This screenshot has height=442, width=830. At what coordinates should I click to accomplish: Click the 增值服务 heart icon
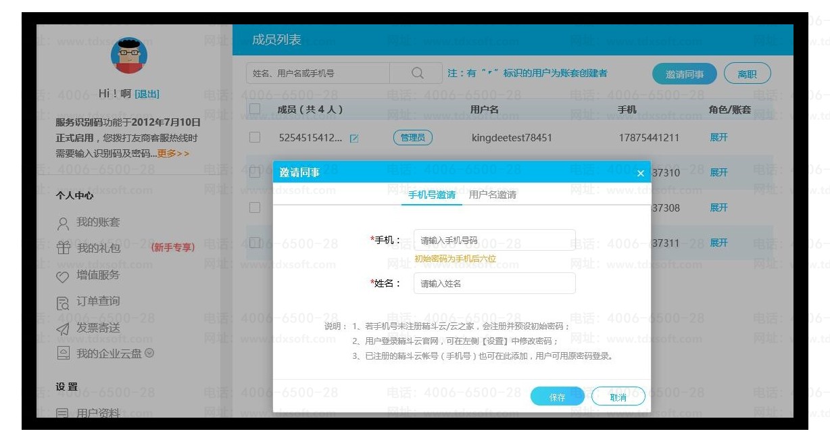click(x=63, y=276)
